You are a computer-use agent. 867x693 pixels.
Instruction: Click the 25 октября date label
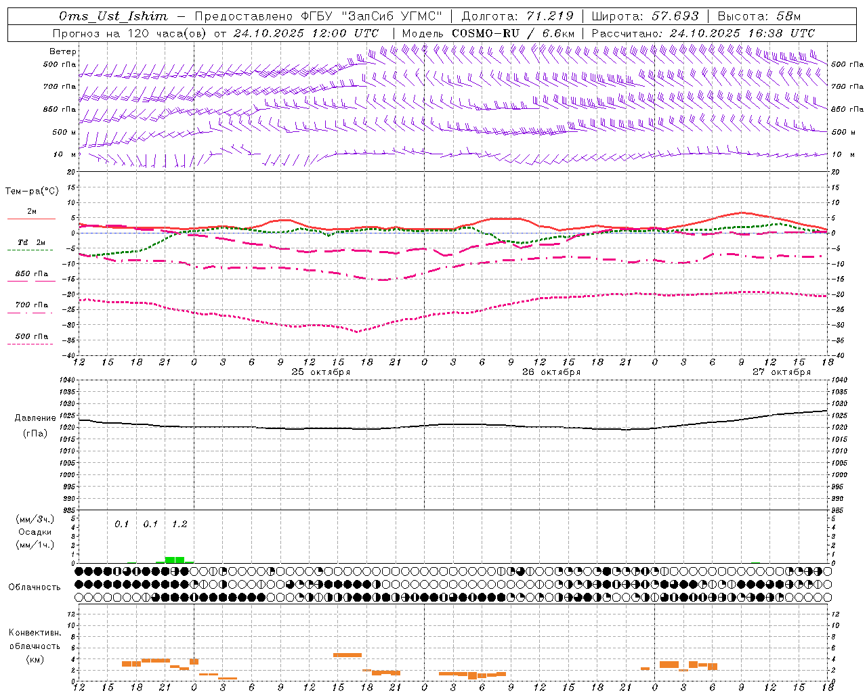pyautogui.click(x=321, y=372)
